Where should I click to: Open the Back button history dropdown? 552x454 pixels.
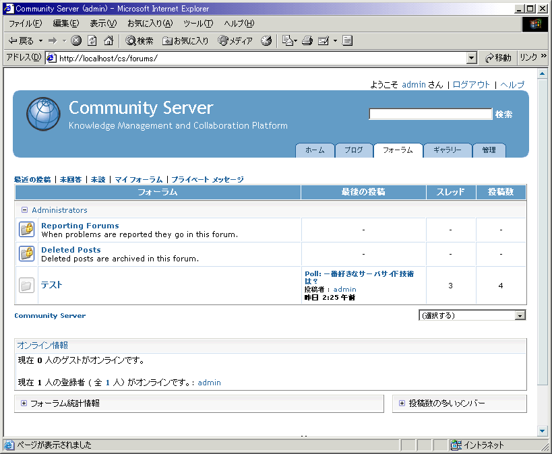point(41,41)
